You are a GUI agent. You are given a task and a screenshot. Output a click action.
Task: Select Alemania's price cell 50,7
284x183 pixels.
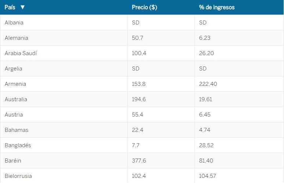click(x=138, y=38)
